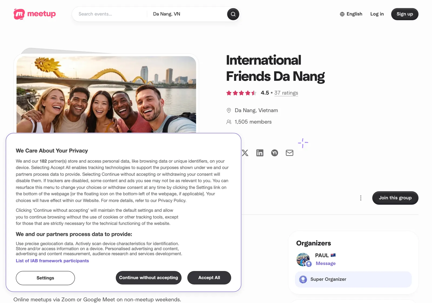
Task: Open privacy Settings button
Action: coord(45,278)
